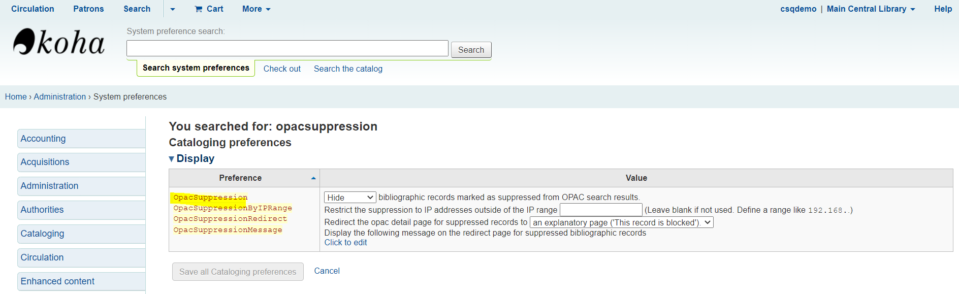This screenshot has width=959, height=294.
Task: Sort by the Preference column arrow
Action: click(313, 178)
